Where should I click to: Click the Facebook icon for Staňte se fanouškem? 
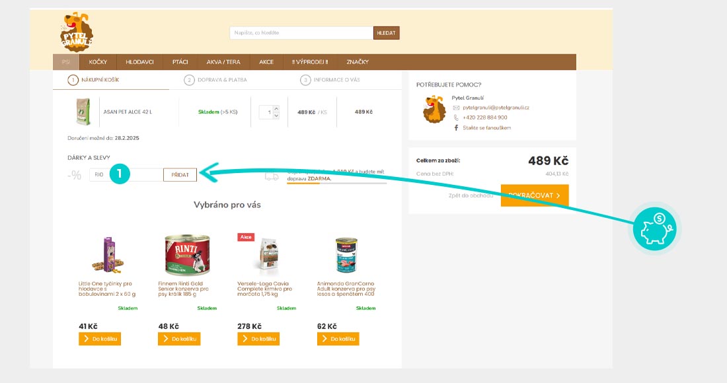[x=456, y=128]
